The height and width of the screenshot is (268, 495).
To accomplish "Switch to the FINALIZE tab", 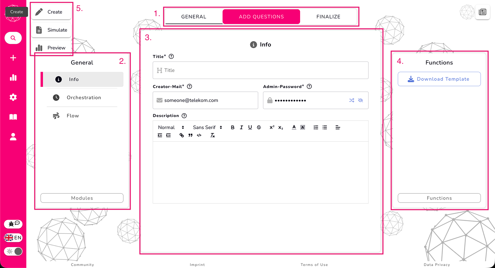I will click(328, 16).
